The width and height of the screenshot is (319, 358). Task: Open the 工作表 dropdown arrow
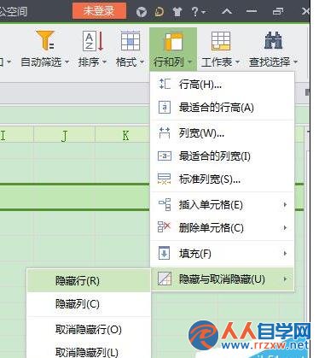[x=237, y=62]
